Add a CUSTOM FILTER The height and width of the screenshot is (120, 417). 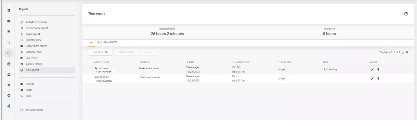pos(107,42)
